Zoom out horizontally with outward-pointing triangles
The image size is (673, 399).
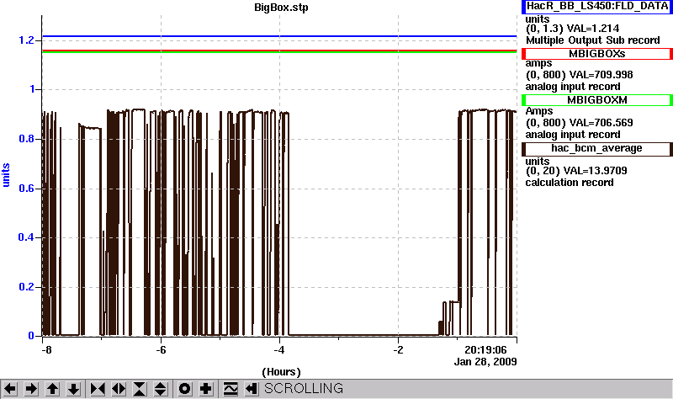[x=119, y=389]
